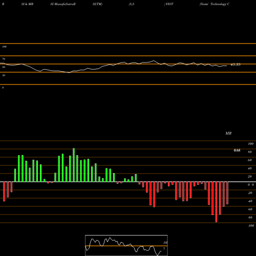Click the 'Viomi Technology C' company name
This screenshot has width=256, height=256.
215,4
